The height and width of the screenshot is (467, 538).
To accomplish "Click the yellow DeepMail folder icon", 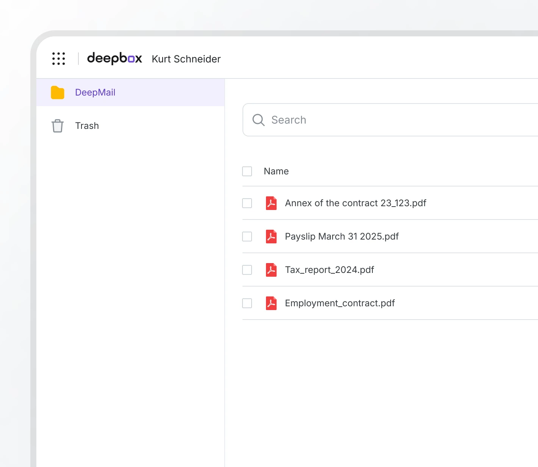I will 58,92.
